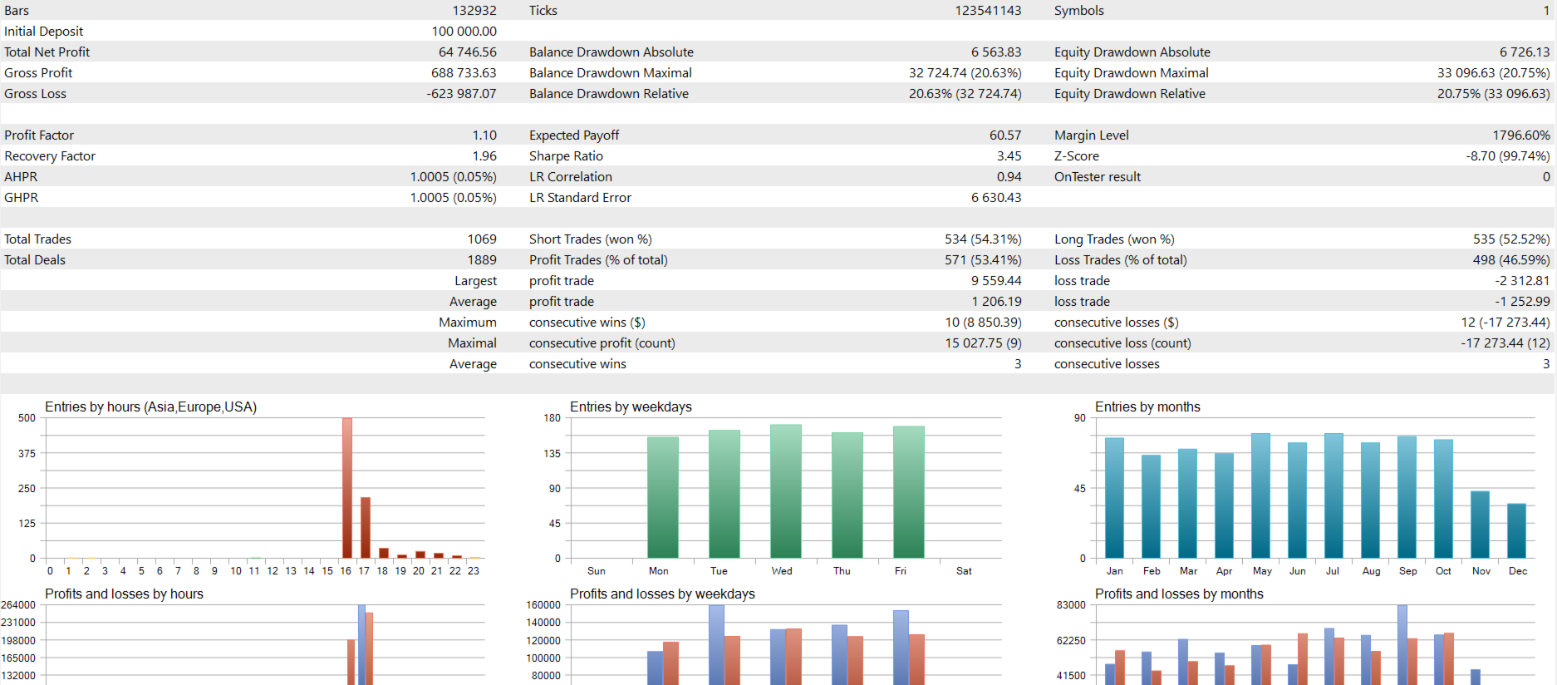Select the Margin Level value 1796.60%

[x=1520, y=135]
